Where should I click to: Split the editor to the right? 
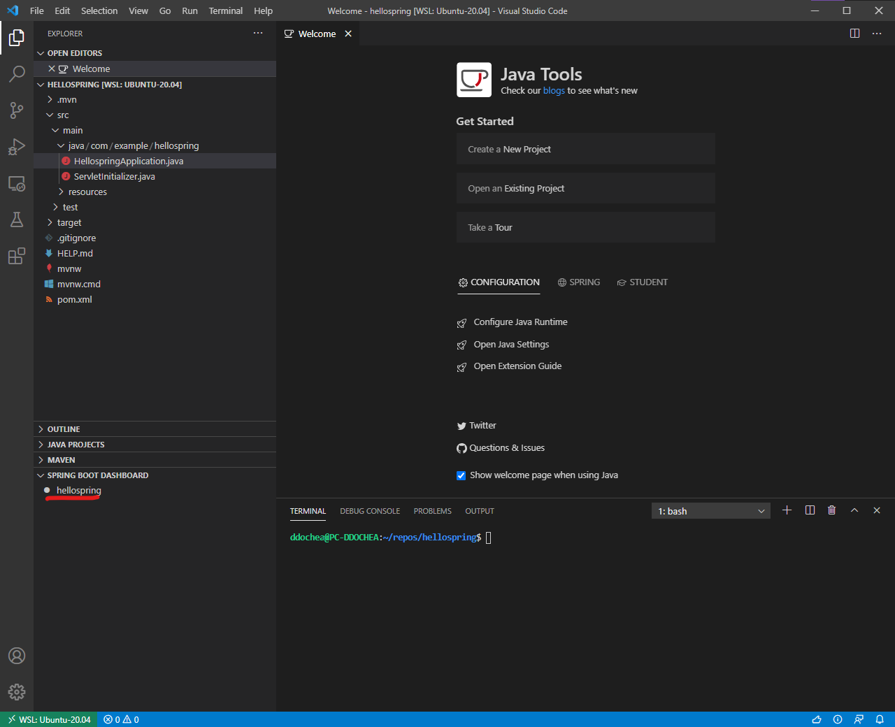[854, 34]
